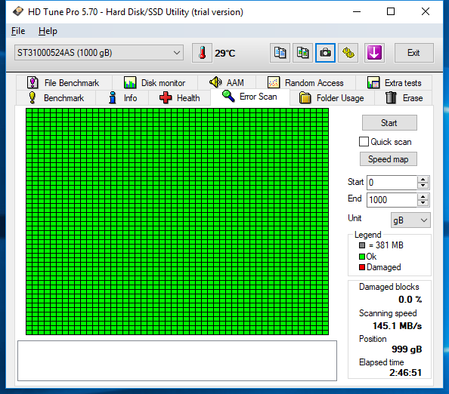
Task: Click the Start scan button
Action: click(x=389, y=123)
